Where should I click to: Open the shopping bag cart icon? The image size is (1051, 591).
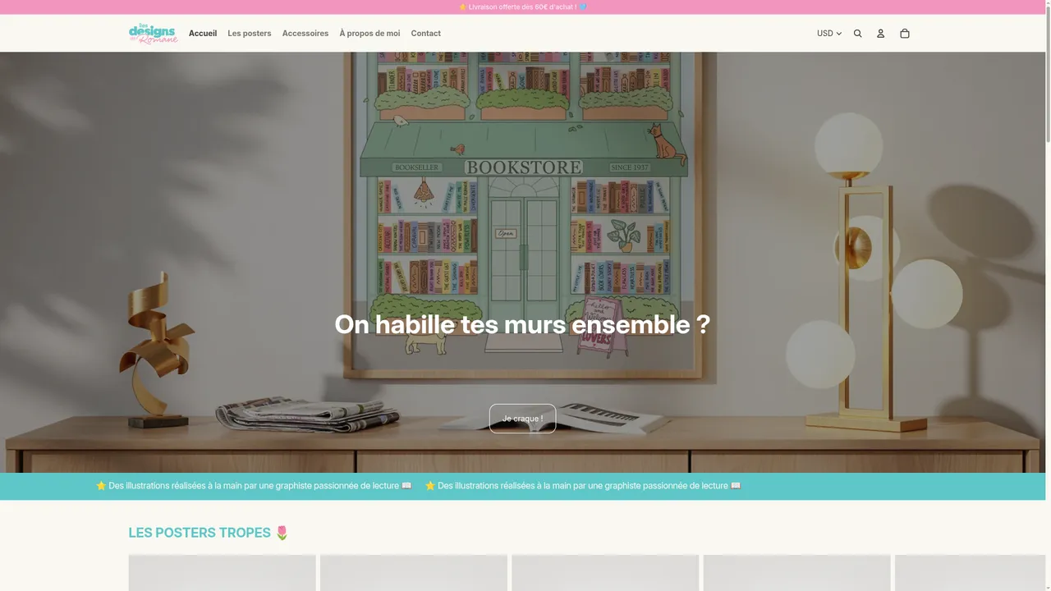905,34
